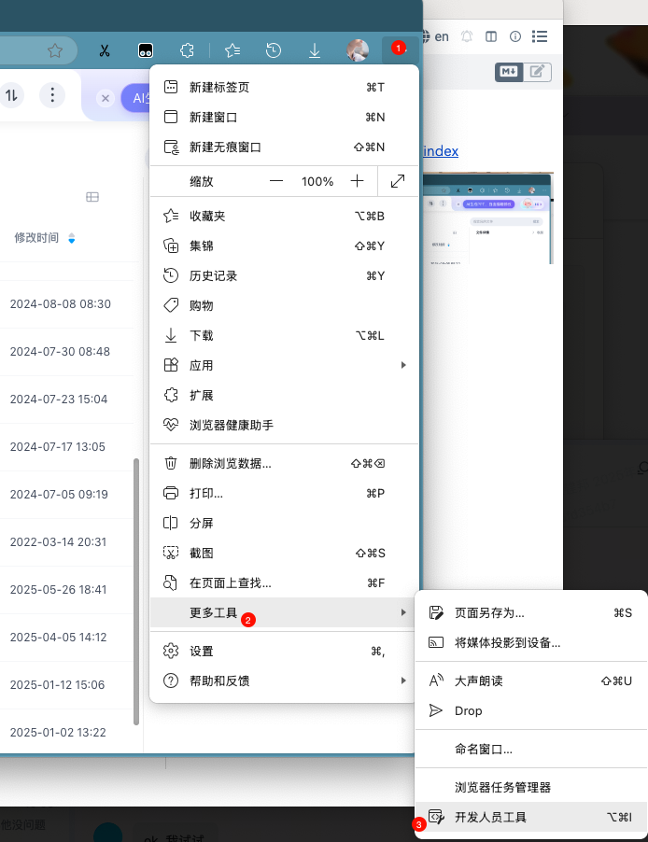This screenshot has height=842, width=648.
Task: Click the date 2022-03-14 20:31
Action: tap(58, 542)
